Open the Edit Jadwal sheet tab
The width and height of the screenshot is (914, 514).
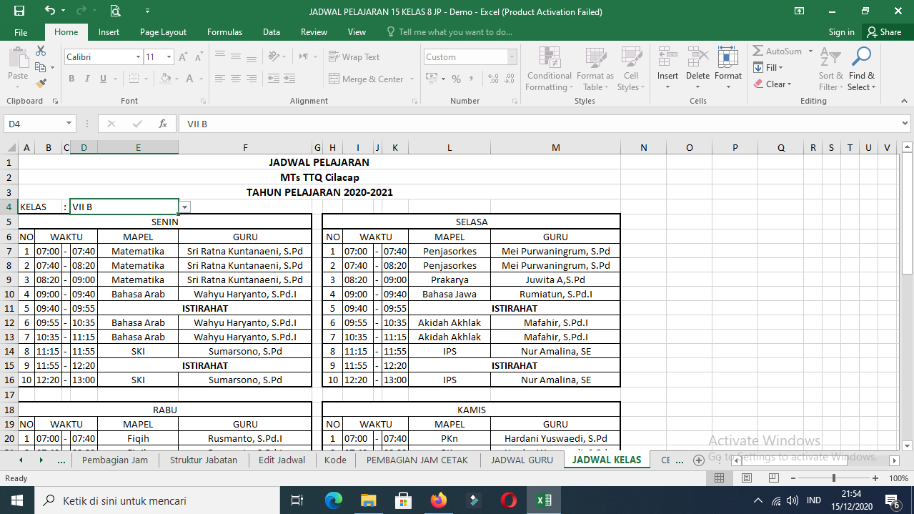(282, 460)
